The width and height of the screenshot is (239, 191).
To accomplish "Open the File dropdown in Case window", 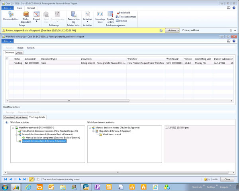I will 8,8.
